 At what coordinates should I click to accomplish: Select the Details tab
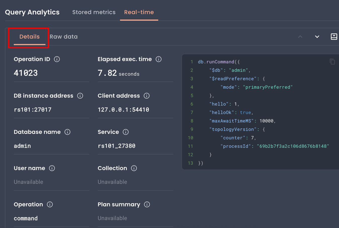pyautogui.click(x=29, y=37)
